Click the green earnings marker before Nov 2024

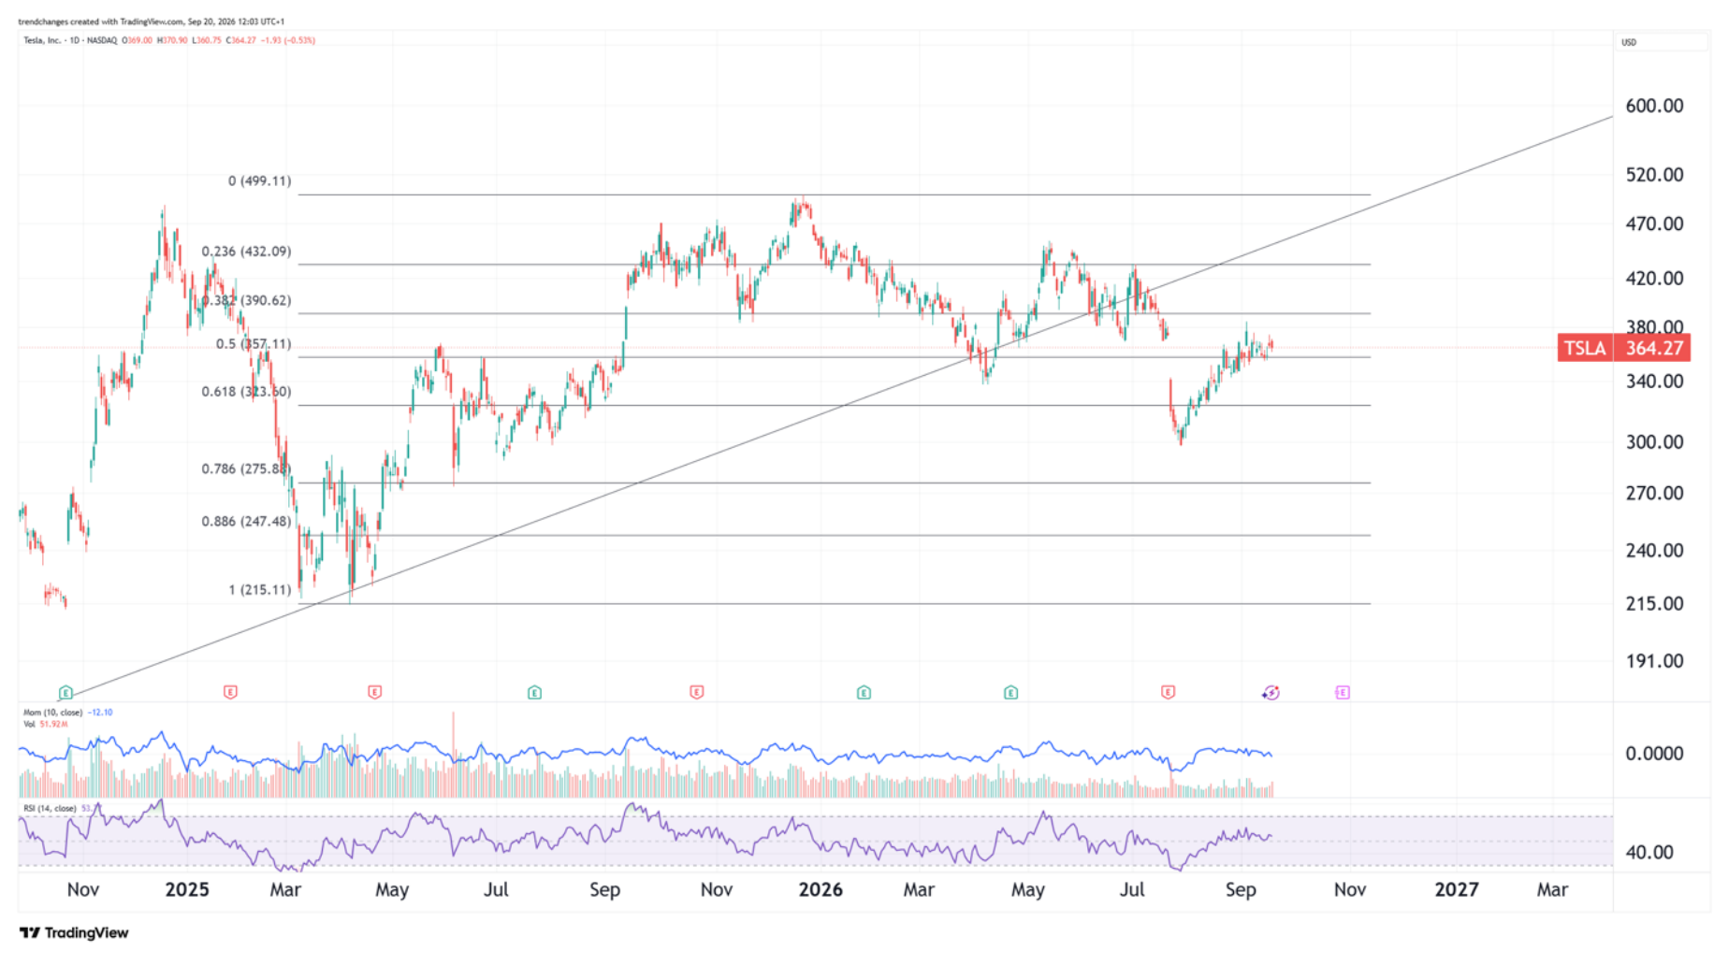click(65, 693)
